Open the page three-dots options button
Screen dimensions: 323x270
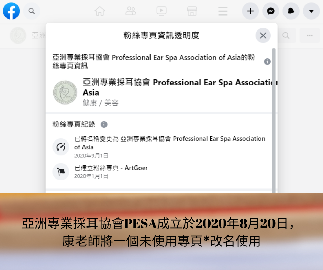tap(310, 35)
